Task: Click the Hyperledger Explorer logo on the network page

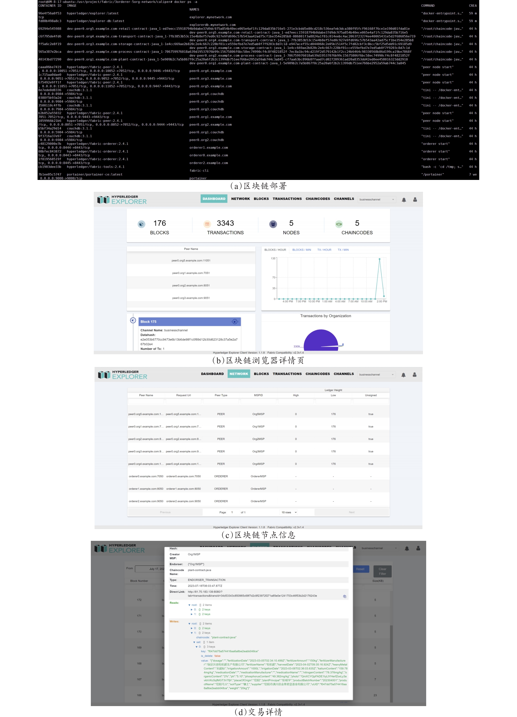Action: coord(123,374)
